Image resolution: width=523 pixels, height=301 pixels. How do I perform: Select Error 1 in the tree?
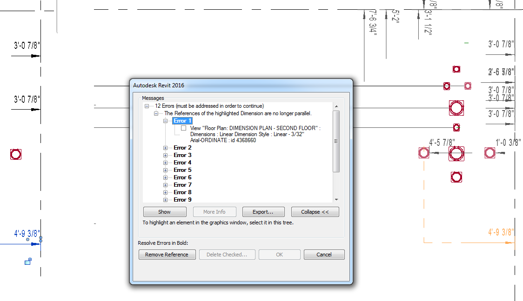click(182, 120)
